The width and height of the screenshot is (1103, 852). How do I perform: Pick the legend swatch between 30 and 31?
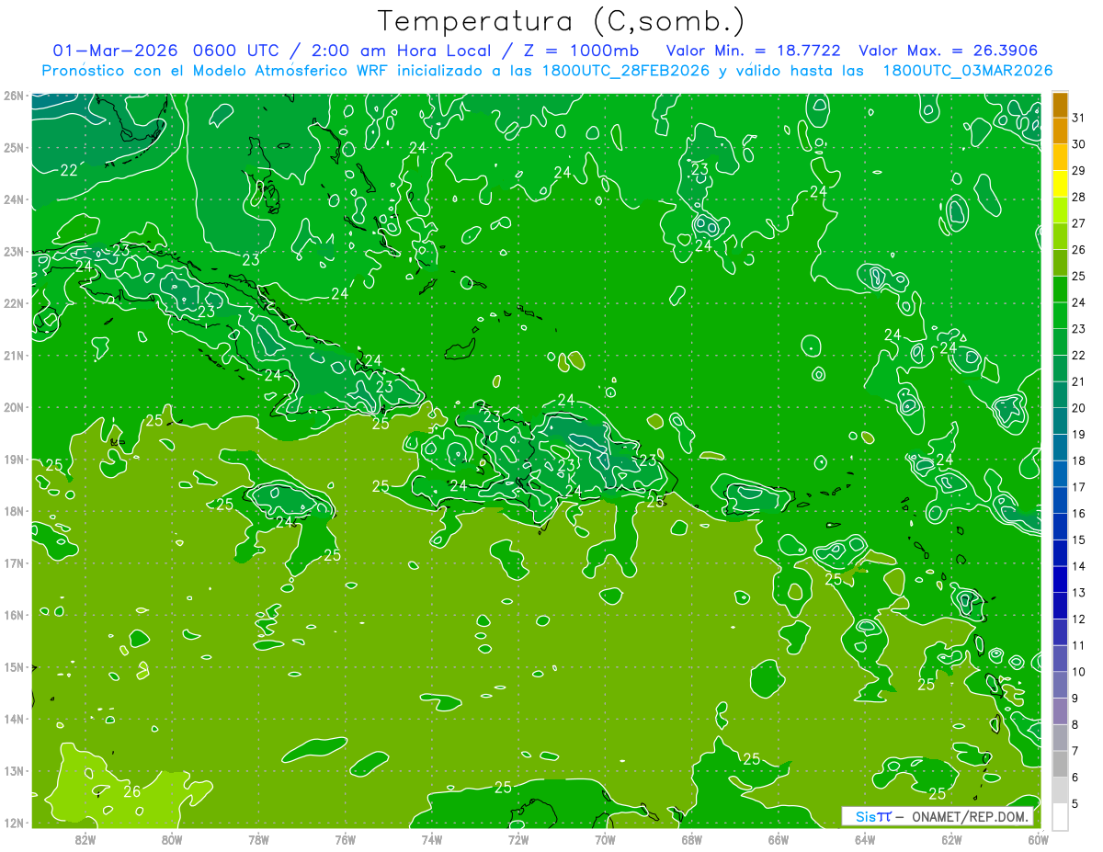click(x=1060, y=131)
